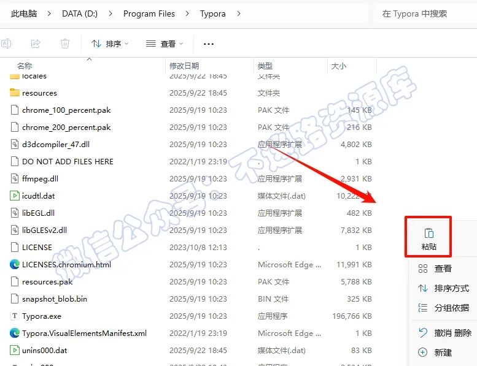Image resolution: width=477 pixels, height=366 pixels.
Task: Select d3dcompiler_47.dll file icon
Action: pyautogui.click(x=15, y=144)
